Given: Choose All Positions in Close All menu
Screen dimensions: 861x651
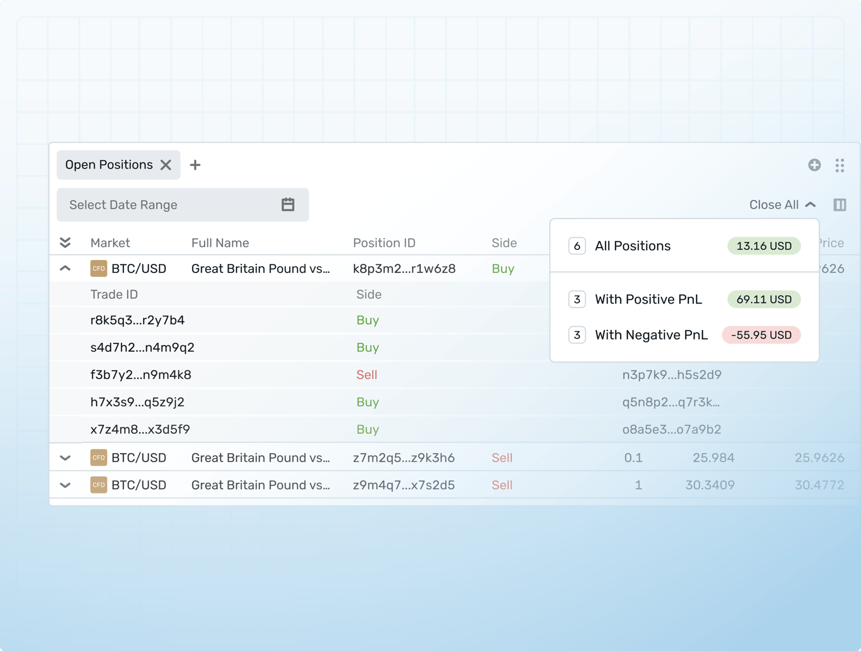Looking at the screenshot, I should [x=684, y=246].
